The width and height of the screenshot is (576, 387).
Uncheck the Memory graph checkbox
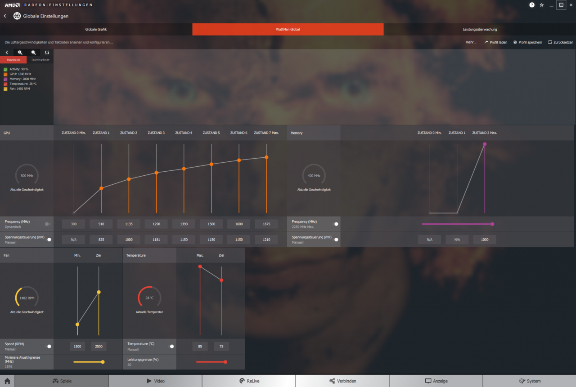pyautogui.click(x=5, y=79)
